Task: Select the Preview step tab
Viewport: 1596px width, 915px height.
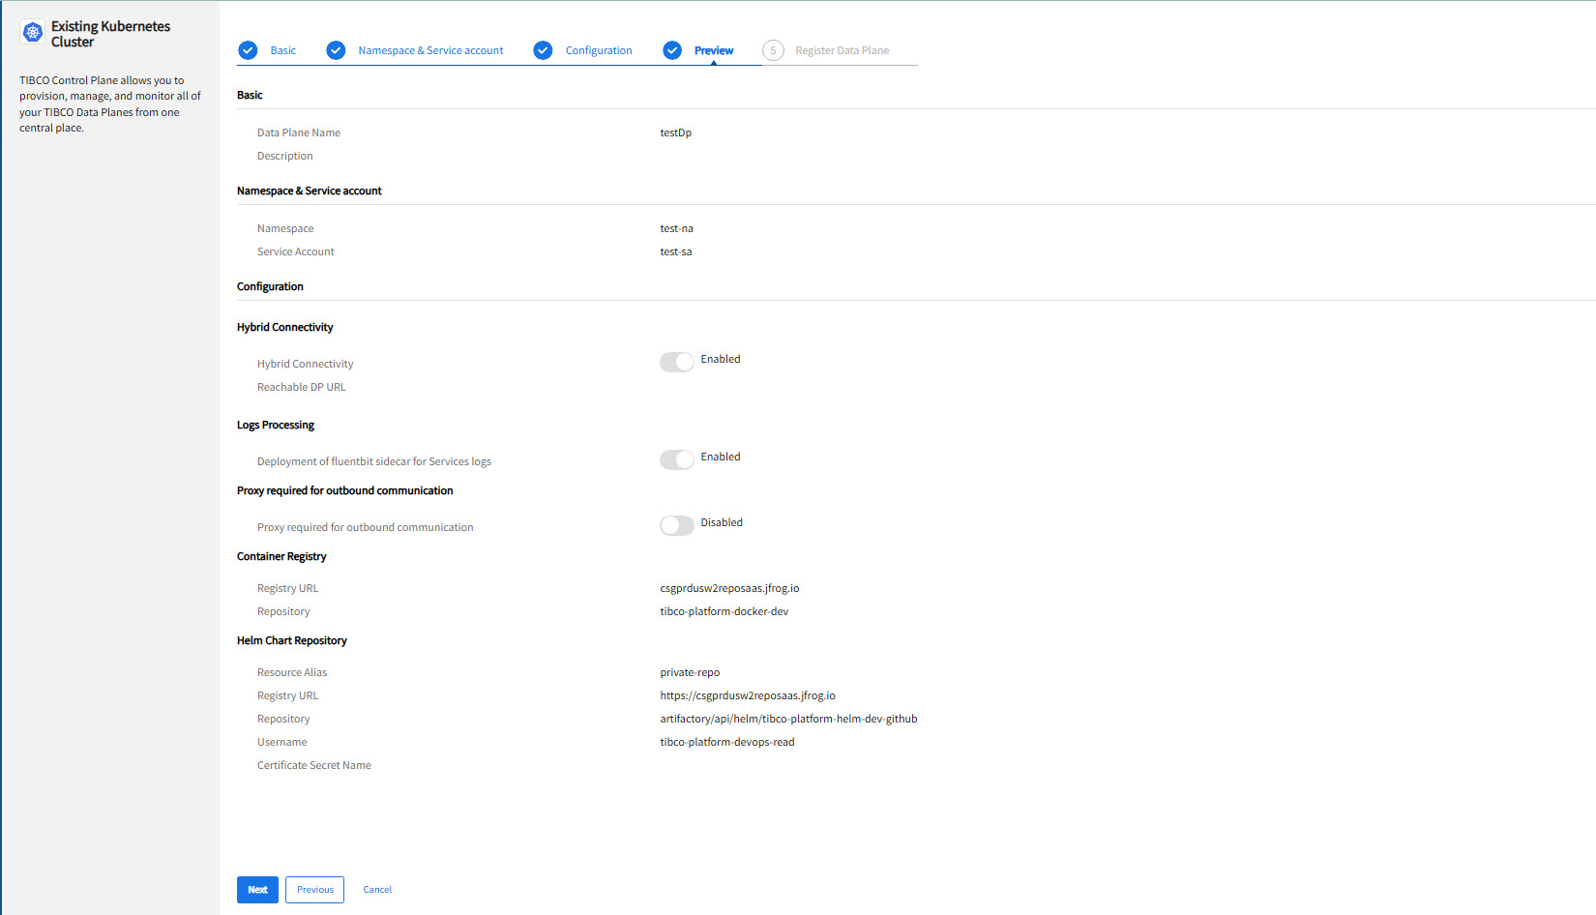Action: pos(714,50)
